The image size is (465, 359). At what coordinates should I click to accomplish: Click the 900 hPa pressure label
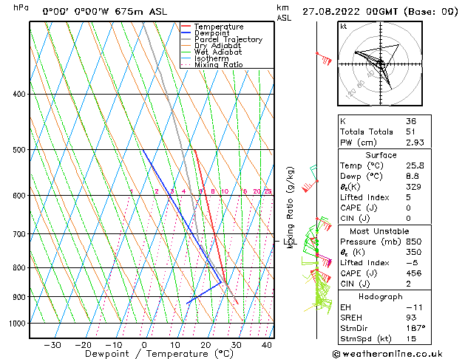click(19, 297)
